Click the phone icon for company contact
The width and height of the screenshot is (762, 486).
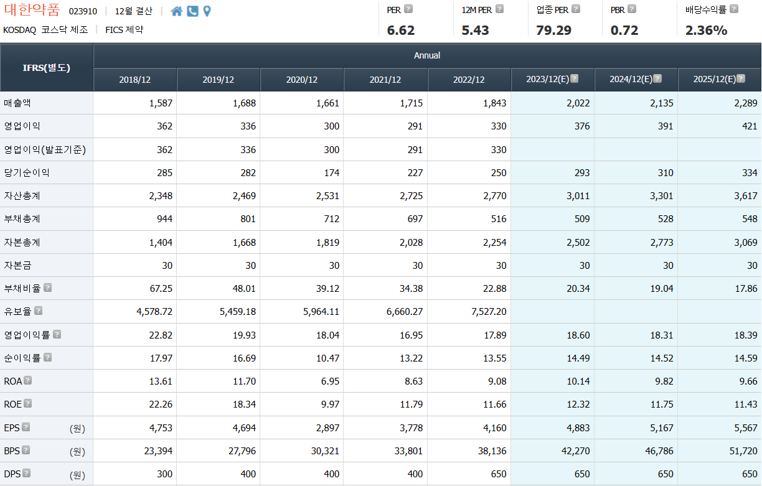pyautogui.click(x=192, y=11)
